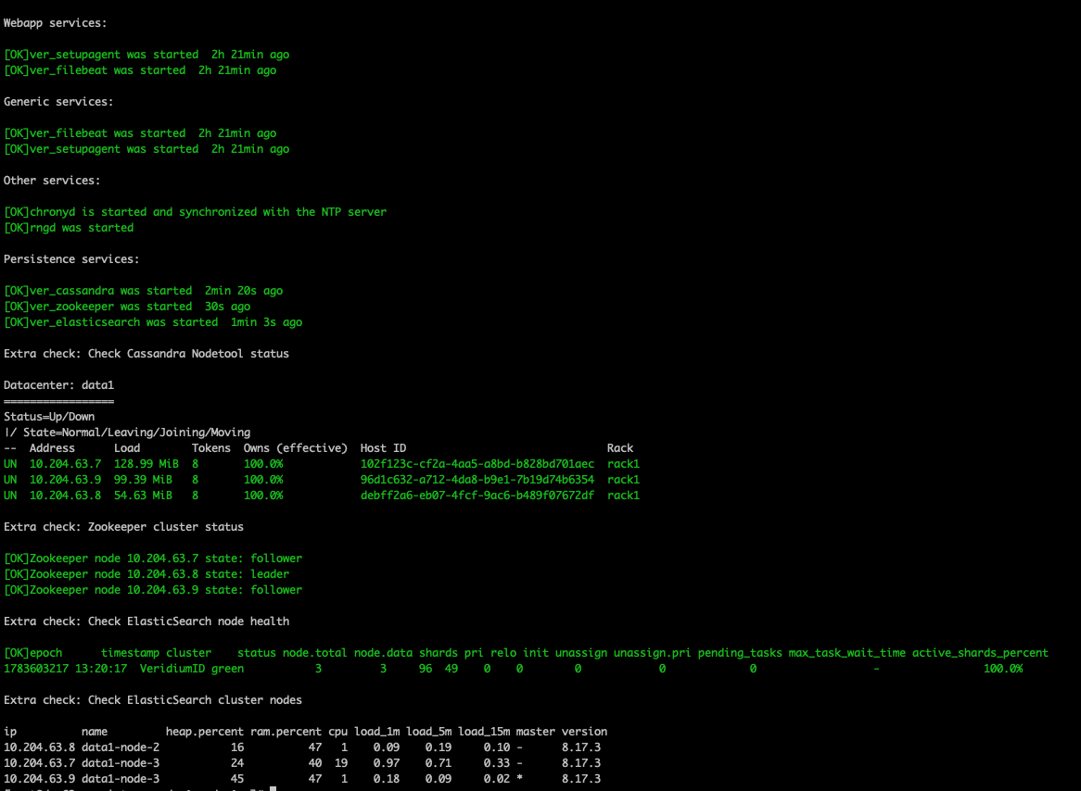Select the ver_setupagent line under Generic services
Viewport: 1081px width, 791px height.
[x=146, y=149]
